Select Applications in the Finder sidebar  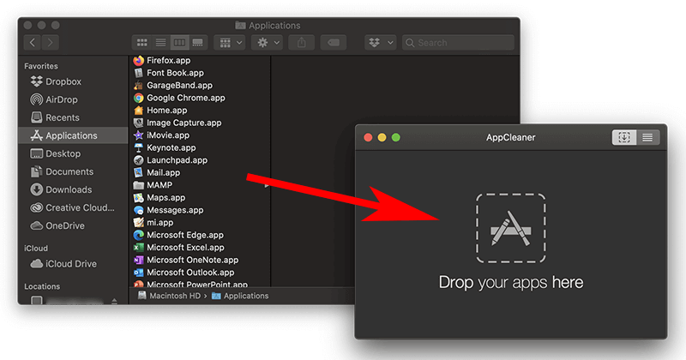pos(73,135)
